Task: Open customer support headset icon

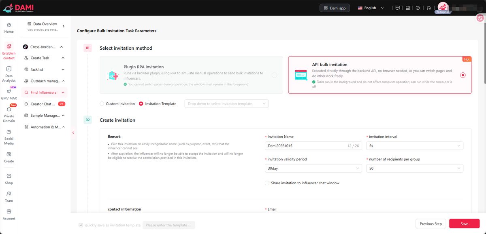Action: pyautogui.click(x=428, y=8)
